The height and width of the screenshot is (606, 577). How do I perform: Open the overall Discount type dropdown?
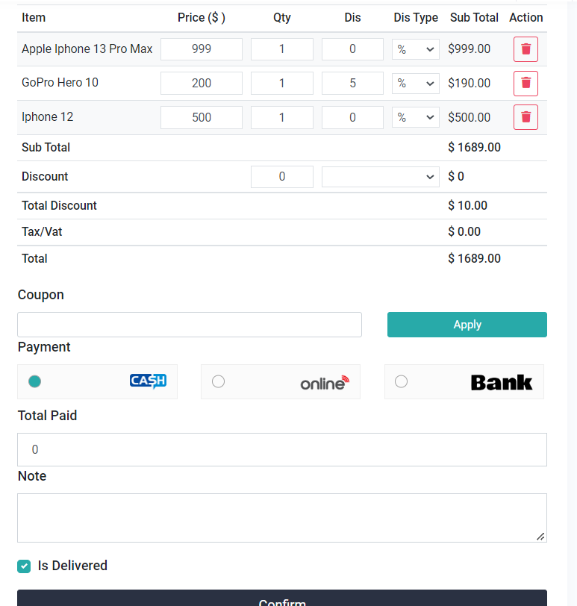[x=381, y=177]
